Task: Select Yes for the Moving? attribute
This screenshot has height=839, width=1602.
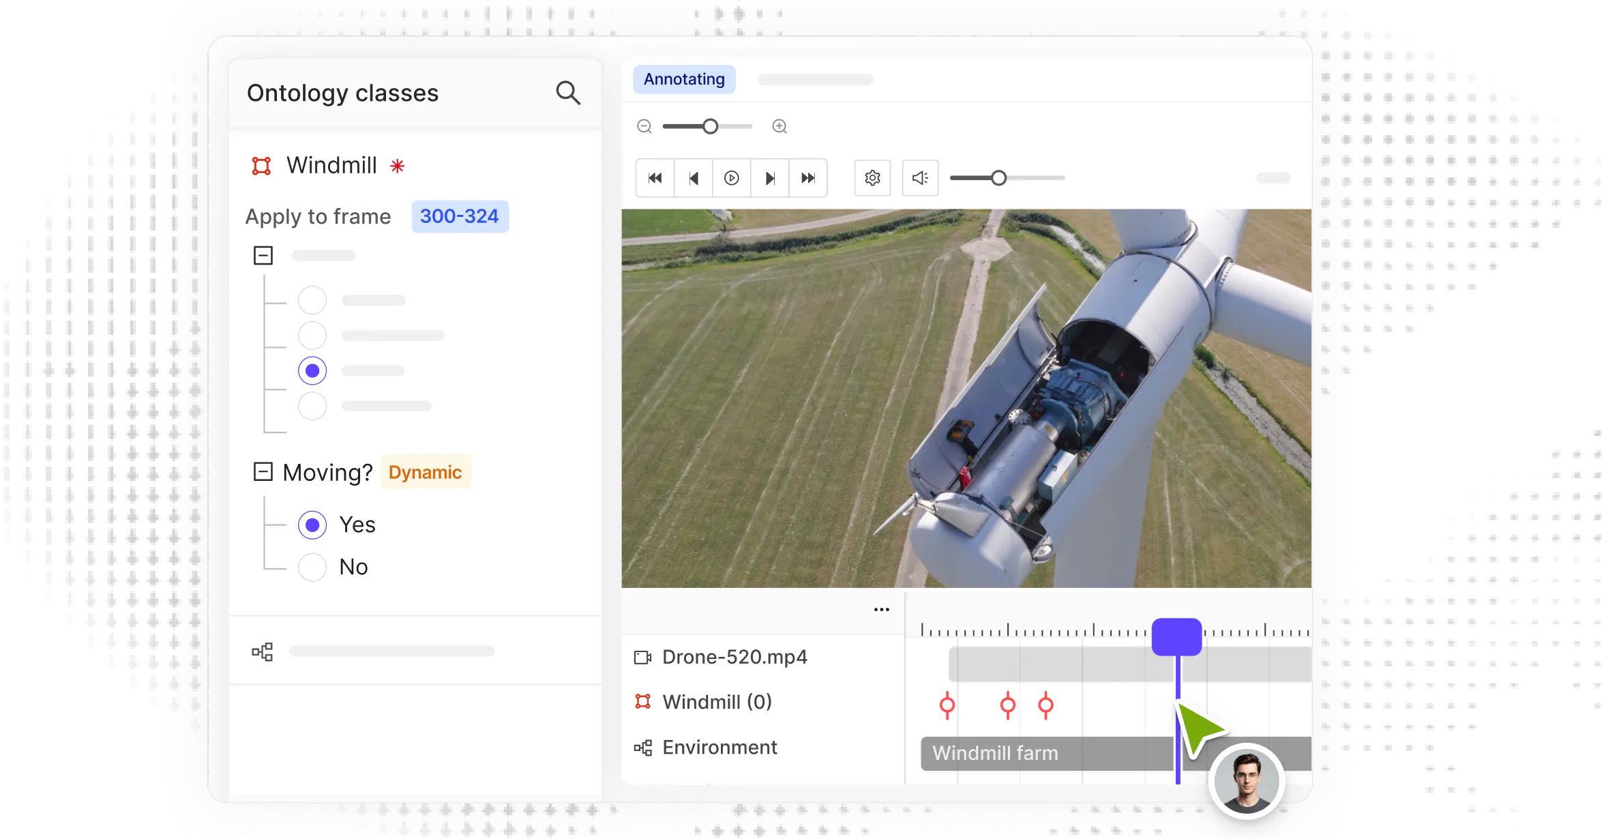Action: click(x=312, y=525)
